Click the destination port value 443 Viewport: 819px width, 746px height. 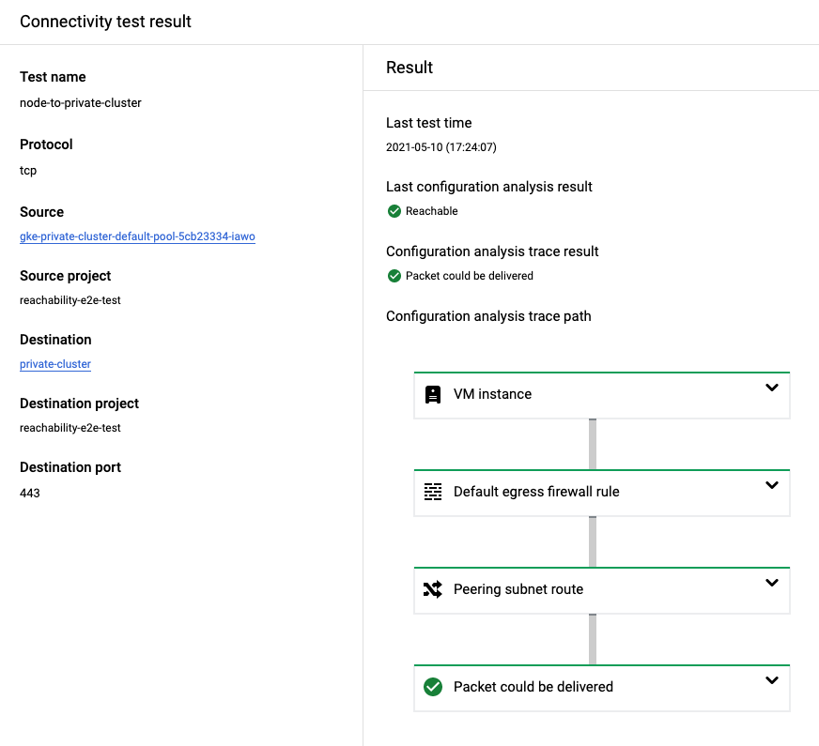(27, 492)
